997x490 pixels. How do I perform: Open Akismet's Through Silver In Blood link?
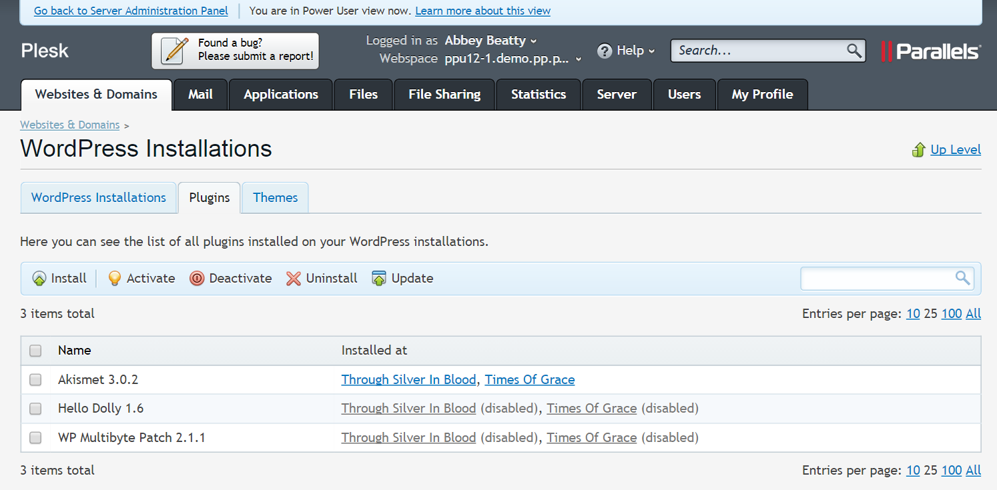(x=408, y=380)
